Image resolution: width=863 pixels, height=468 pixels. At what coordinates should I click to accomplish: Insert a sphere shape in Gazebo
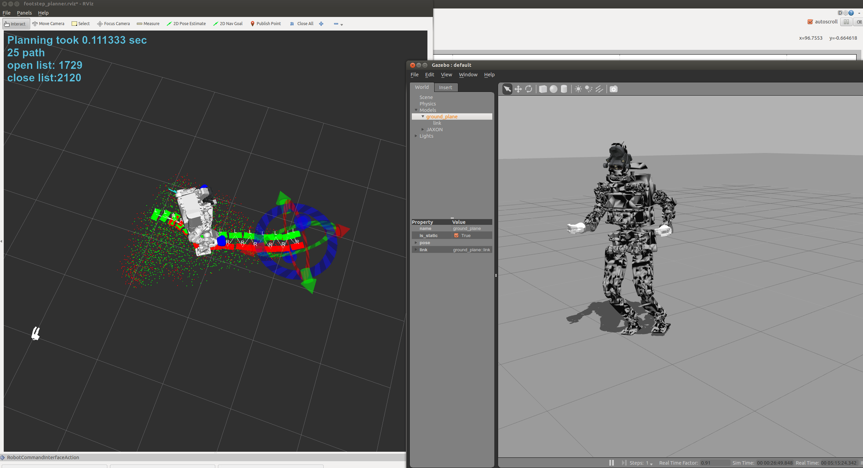(x=553, y=89)
